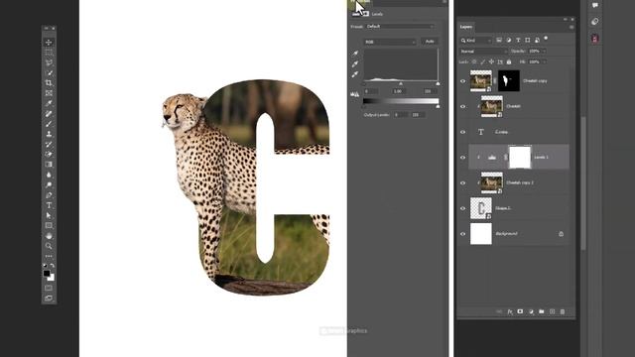This screenshot has height=357, width=635.
Task: Select the Crop tool
Action: [x=49, y=83]
